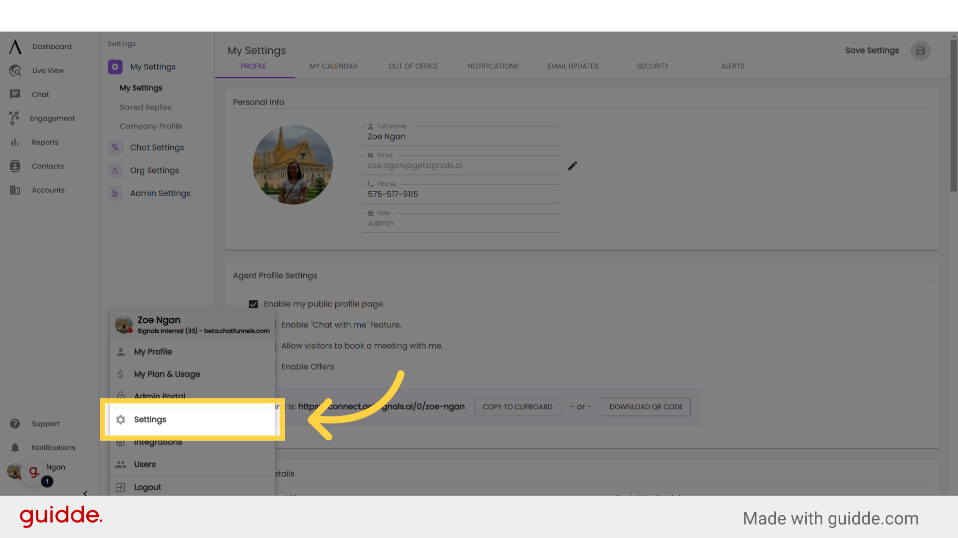Click the Admin Settings section icon
This screenshot has height=538, width=958.
coord(115,193)
